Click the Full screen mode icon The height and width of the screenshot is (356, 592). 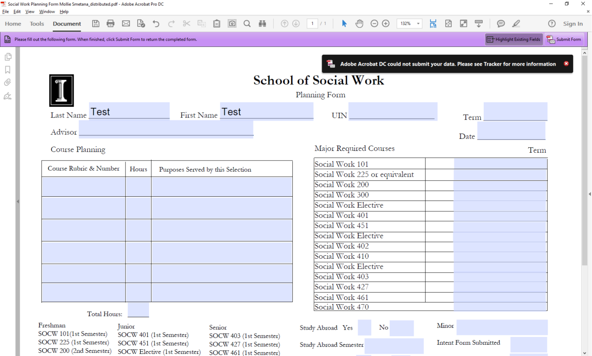464,24
